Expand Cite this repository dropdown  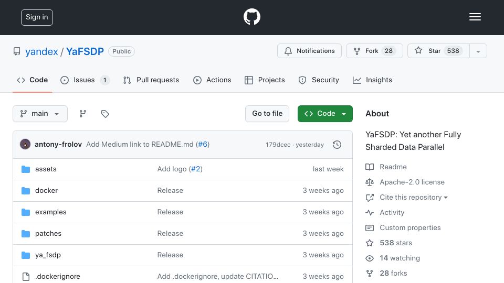413,198
